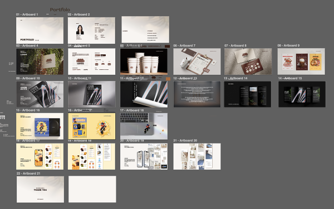The image size is (334, 209).
Task: Click the dark brown color swatch rectangle
Action: (168, 46)
